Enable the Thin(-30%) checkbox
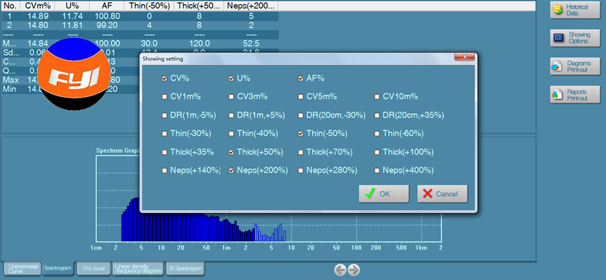The width and height of the screenshot is (606, 280). click(x=164, y=134)
